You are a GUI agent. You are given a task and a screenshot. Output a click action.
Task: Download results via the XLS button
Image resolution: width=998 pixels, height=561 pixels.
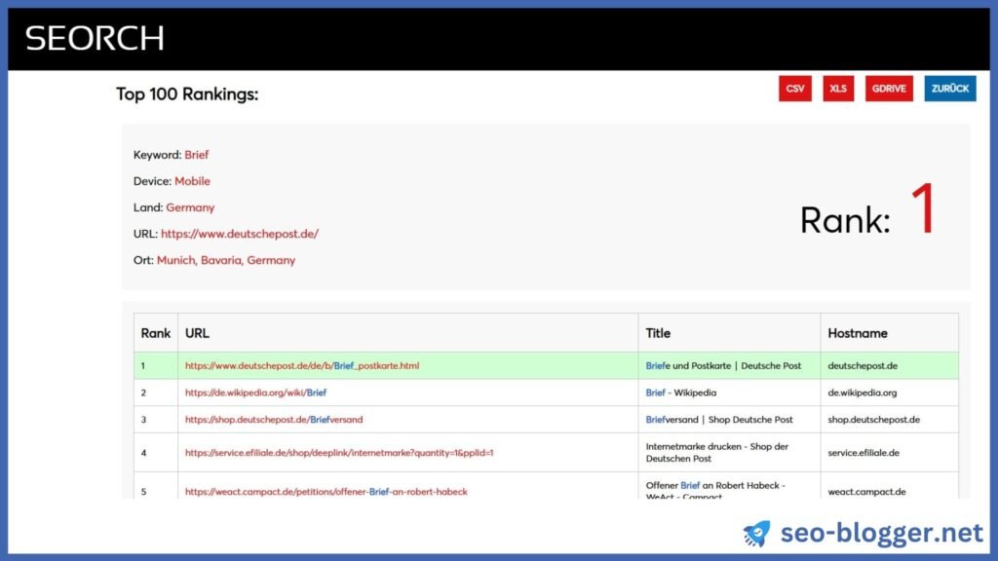838,89
